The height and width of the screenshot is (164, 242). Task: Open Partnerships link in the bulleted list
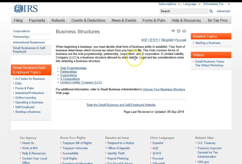coord(68,72)
